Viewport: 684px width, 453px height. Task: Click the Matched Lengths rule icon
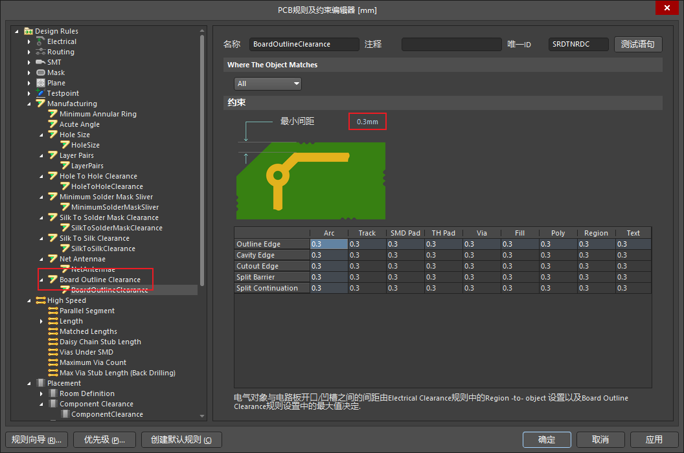52,331
